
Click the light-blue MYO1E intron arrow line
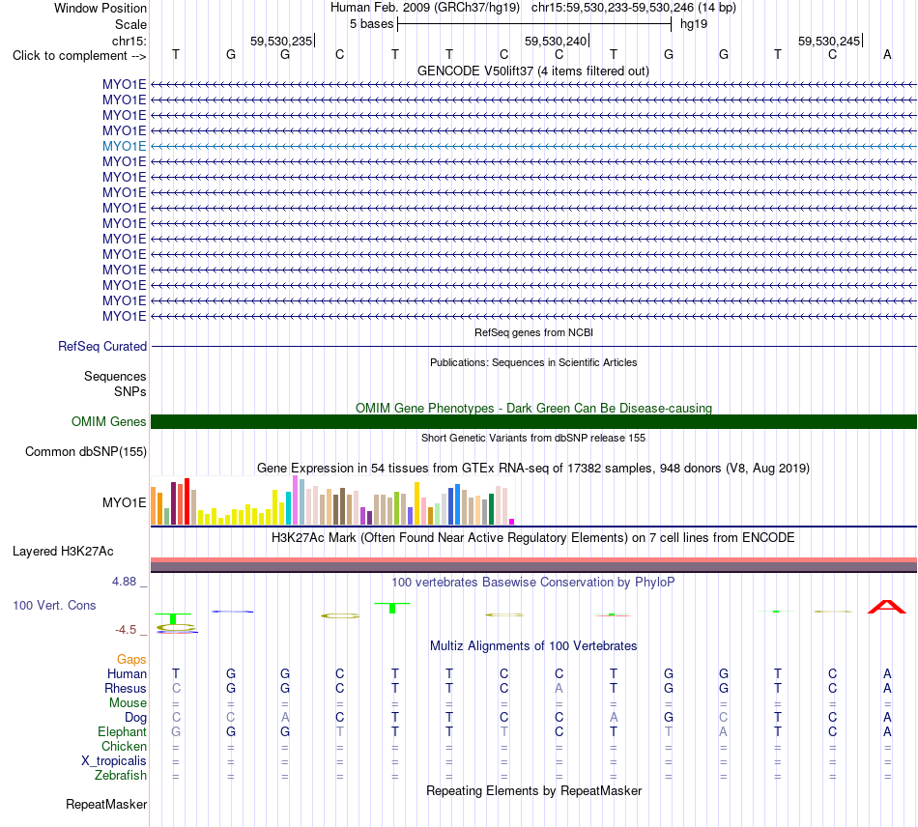(x=533, y=146)
